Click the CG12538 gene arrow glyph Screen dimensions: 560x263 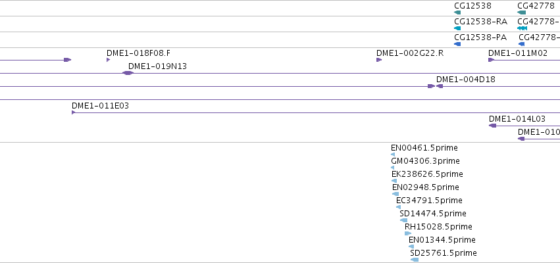tap(457, 12)
